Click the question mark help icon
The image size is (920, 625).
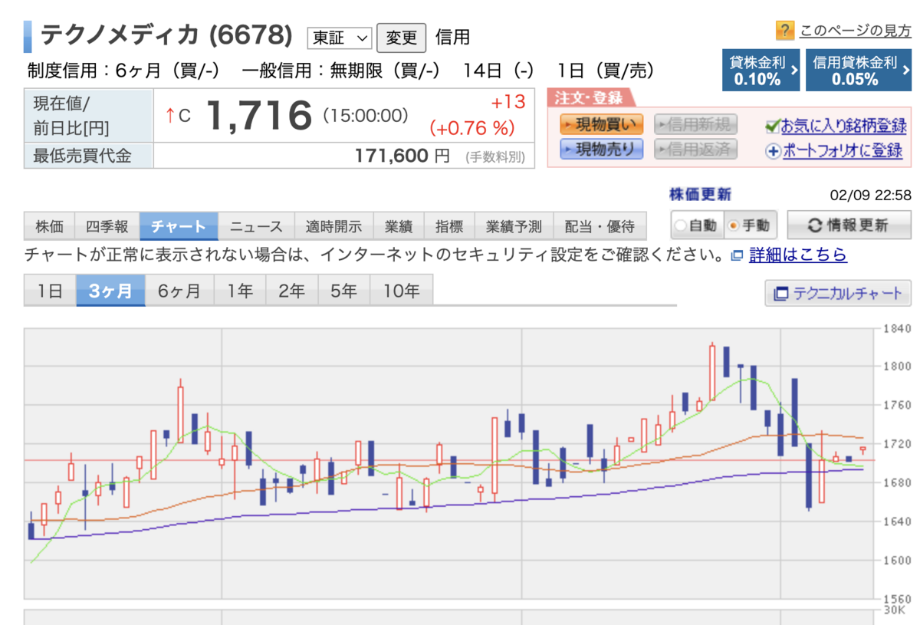pos(784,31)
